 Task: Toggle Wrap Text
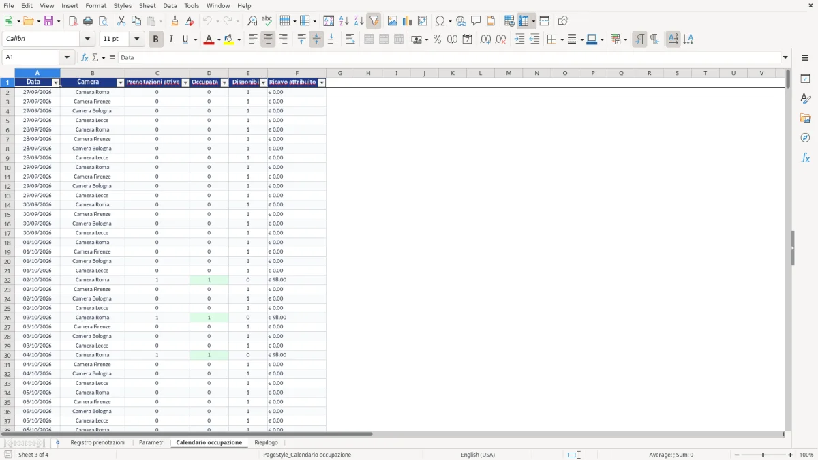click(350, 40)
